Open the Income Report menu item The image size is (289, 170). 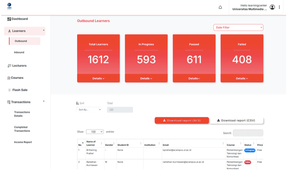(x=23, y=142)
